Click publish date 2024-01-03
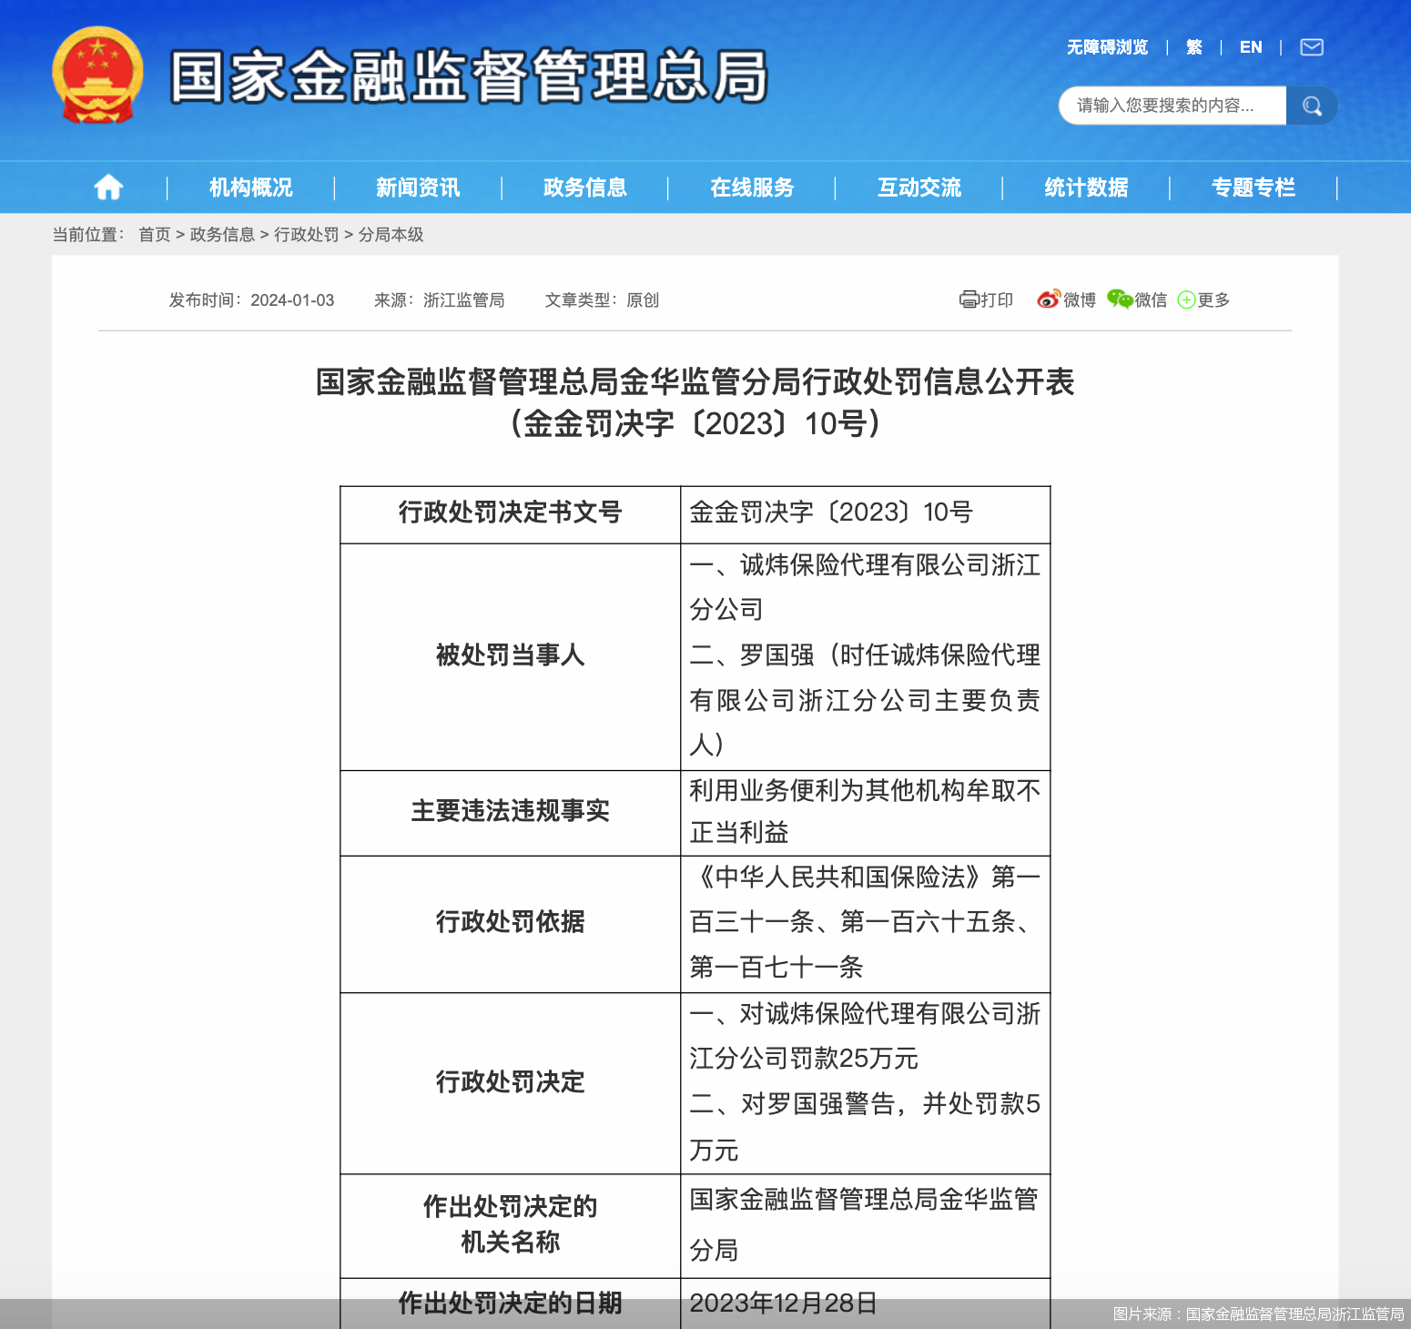Viewport: 1411px width, 1329px height. (292, 300)
